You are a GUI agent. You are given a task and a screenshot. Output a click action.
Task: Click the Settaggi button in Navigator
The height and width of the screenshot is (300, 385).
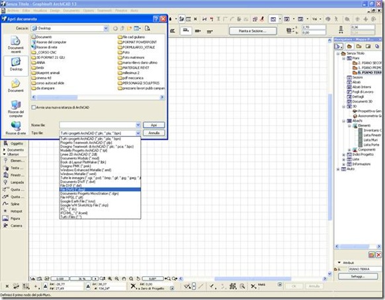click(x=358, y=276)
